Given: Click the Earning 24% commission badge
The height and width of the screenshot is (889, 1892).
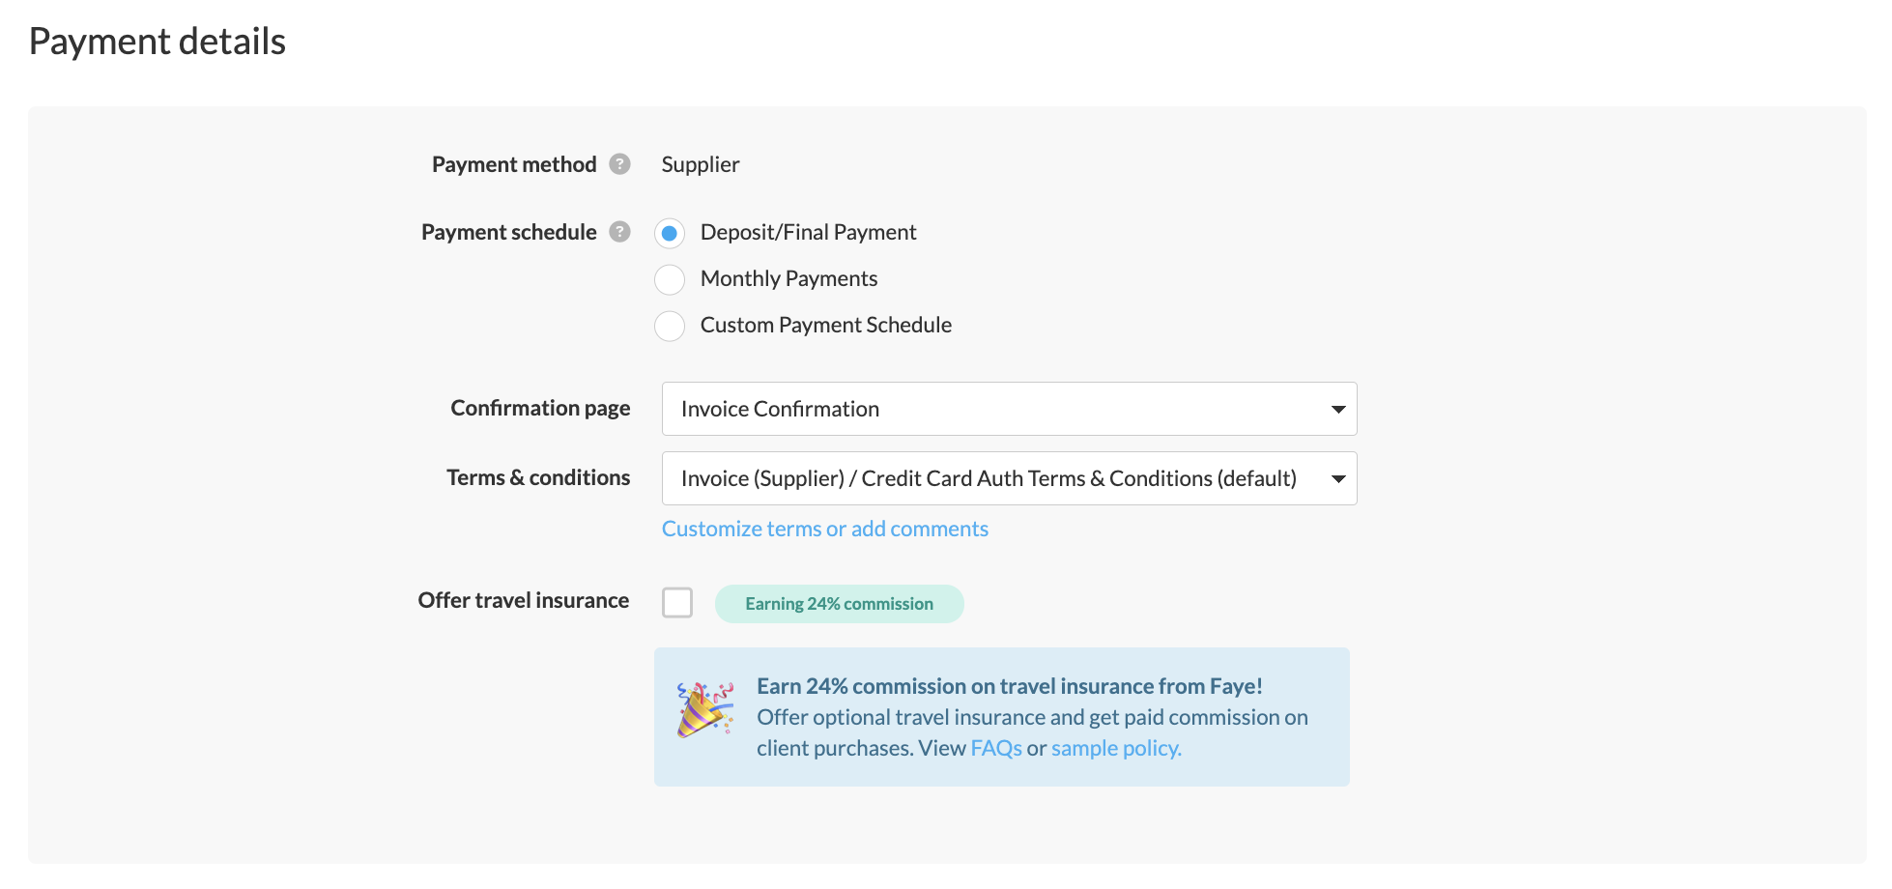Looking at the screenshot, I should pyautogui.click(x=839, y=604).
